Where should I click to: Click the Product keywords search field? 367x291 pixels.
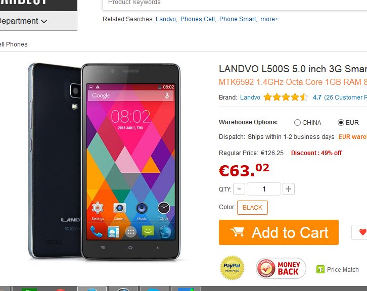click(x=235, y=4)
